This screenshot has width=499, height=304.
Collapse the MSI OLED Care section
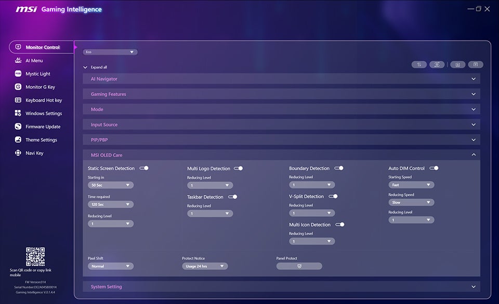pos(281,155)
